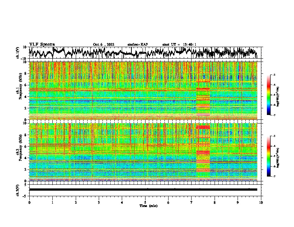Click the black ch.3 signal bar

(x=143, y=190)
